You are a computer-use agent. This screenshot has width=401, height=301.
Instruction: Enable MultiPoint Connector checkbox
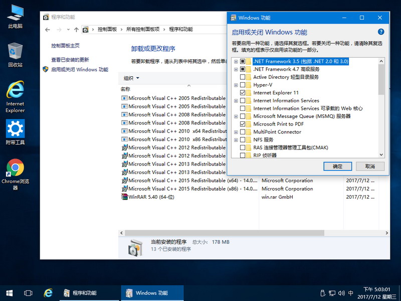tap(243, 132)
